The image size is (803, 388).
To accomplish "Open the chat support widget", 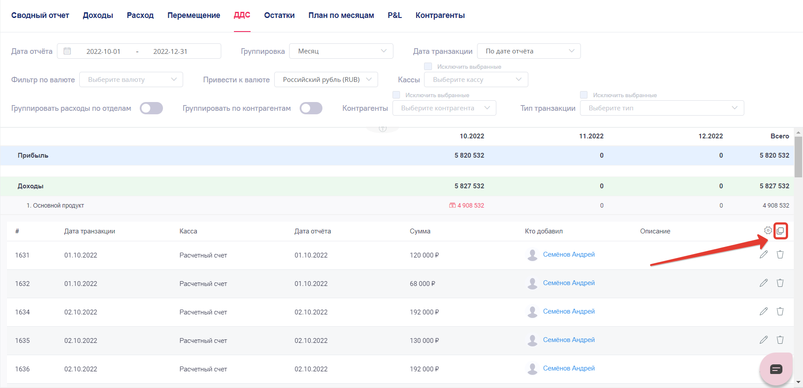I will (x=776, y=369).
